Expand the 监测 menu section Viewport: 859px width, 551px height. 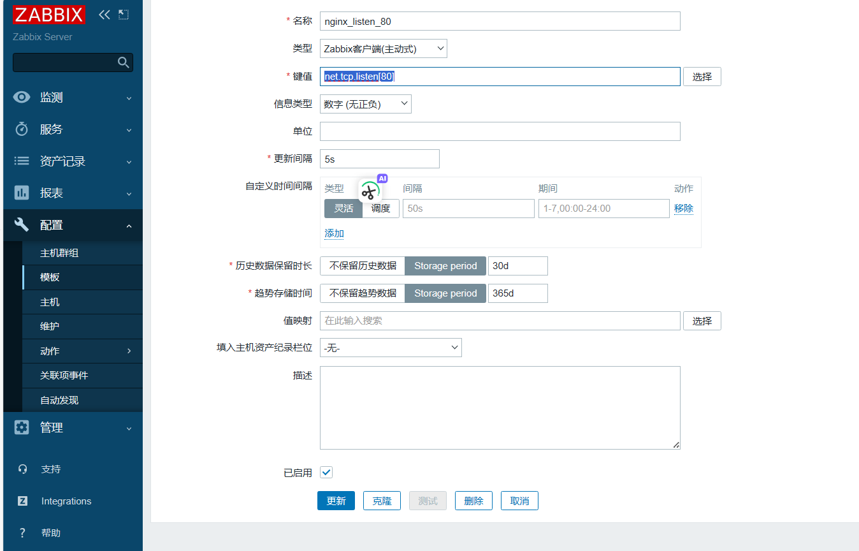point(129,98)
